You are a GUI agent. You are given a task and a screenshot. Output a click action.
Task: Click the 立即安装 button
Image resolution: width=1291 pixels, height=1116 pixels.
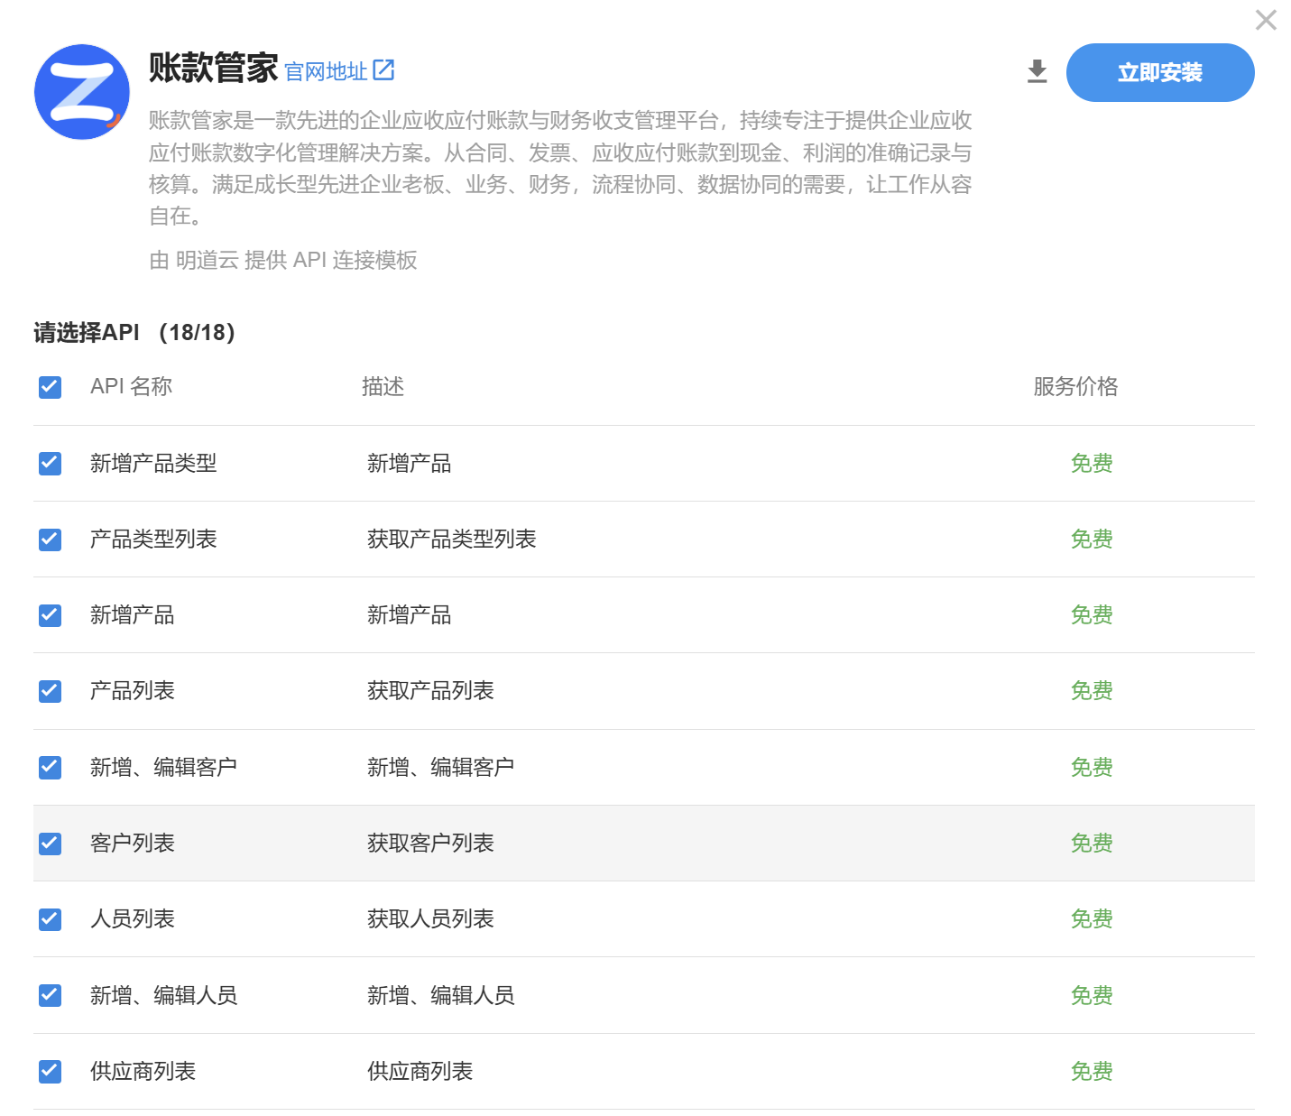pos(1160,72)
